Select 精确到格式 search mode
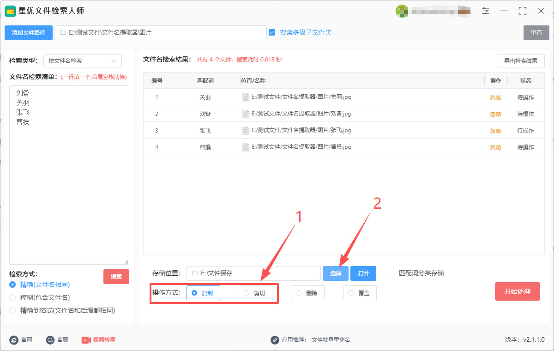 (x=12, y=310)
